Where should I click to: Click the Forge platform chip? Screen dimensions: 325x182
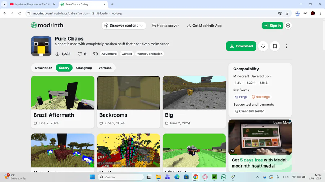tap(241, 97)
